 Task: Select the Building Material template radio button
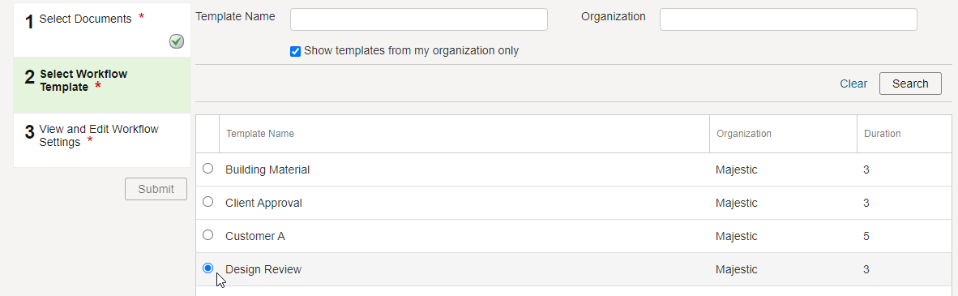(207, 168)
